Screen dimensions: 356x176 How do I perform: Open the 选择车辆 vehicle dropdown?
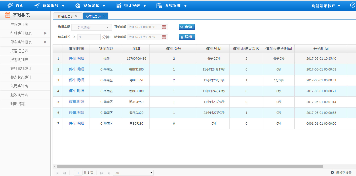(x=92, y=27)
